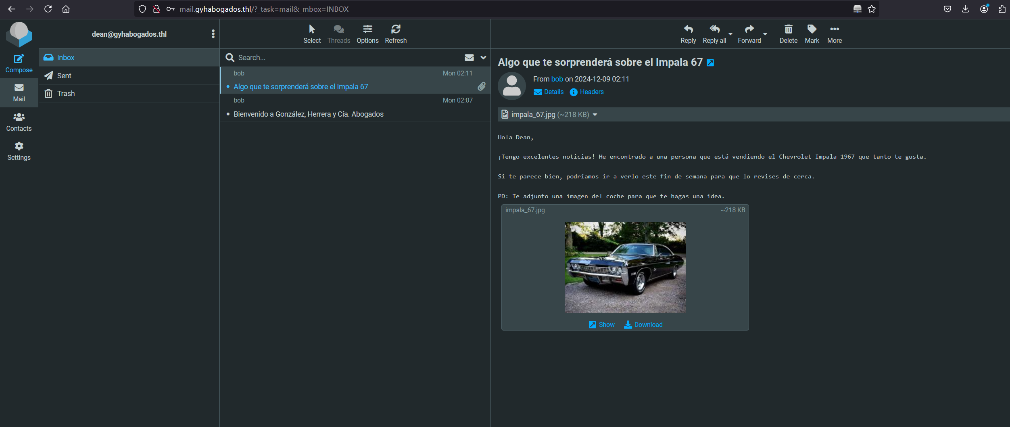Open the Contacts section
Viewport: 1010px width, 427px height.
pos(19,122)
